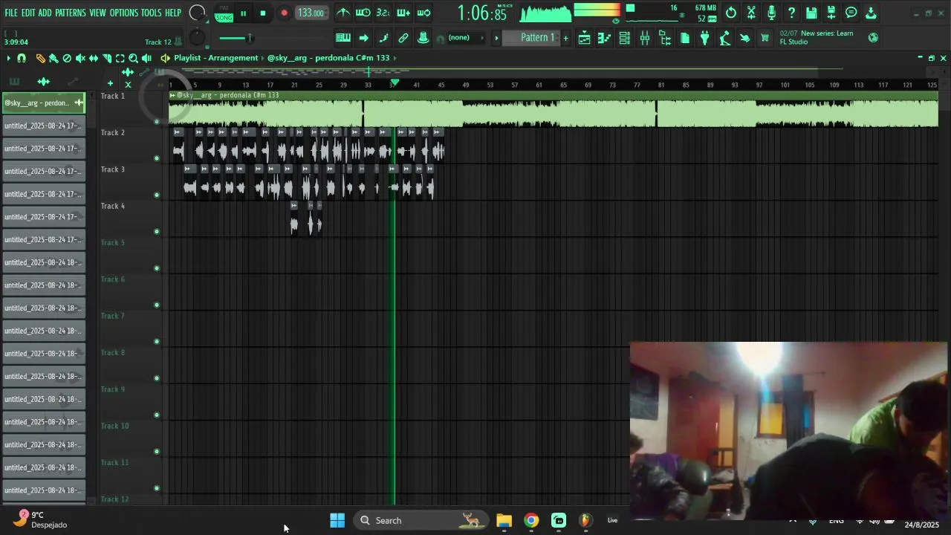Open the OPTIONS menu

pos(124,13)
